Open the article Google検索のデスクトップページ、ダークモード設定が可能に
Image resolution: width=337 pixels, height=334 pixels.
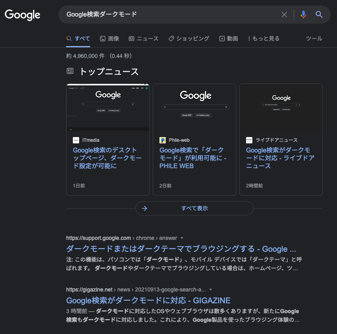107,158
